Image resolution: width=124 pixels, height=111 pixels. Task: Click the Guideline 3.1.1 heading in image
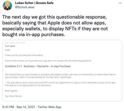point(38,66)
